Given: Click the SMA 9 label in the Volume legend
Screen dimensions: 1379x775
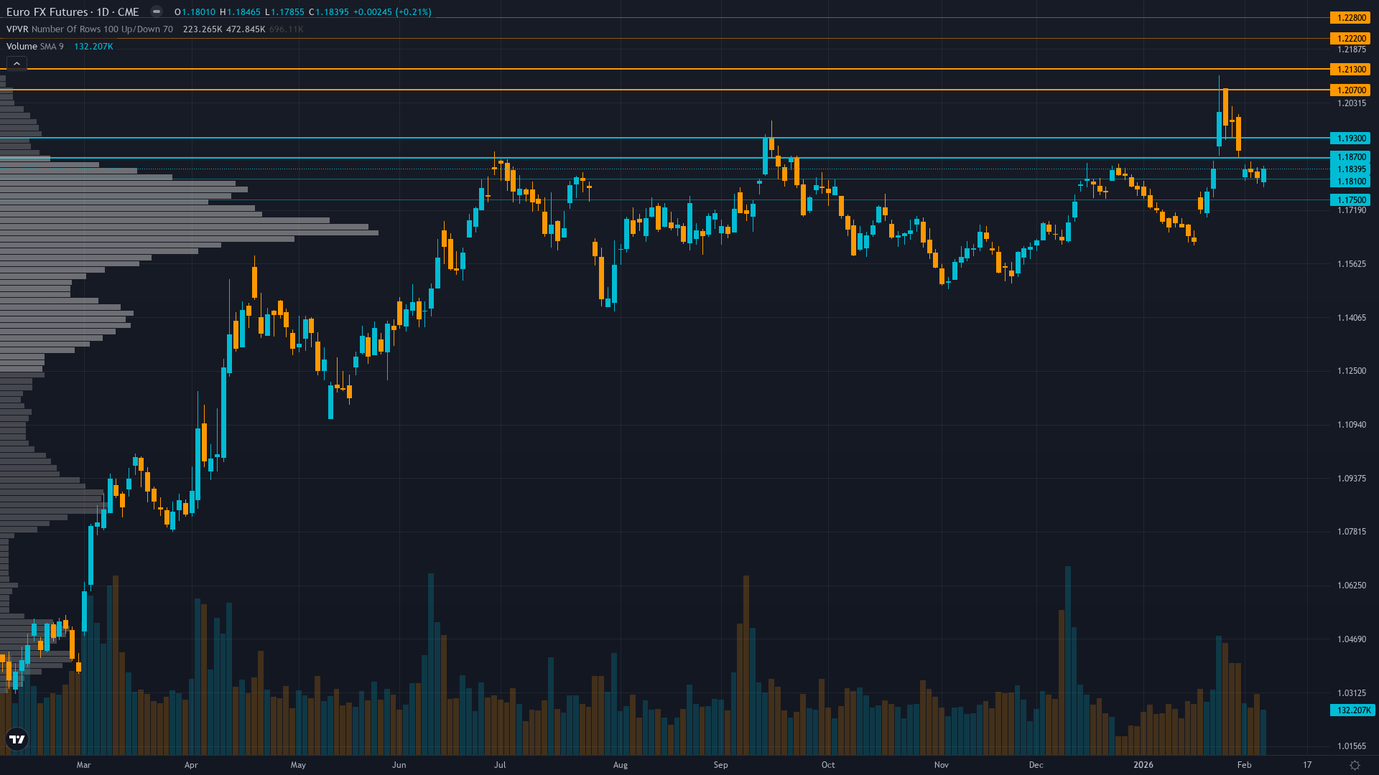Looking at the screenshot, I should 50,46.
